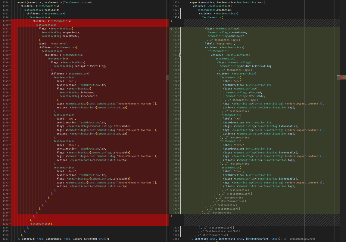
Task: Click "label: 'one'," in the right pane
Action: tap(232, 81)
